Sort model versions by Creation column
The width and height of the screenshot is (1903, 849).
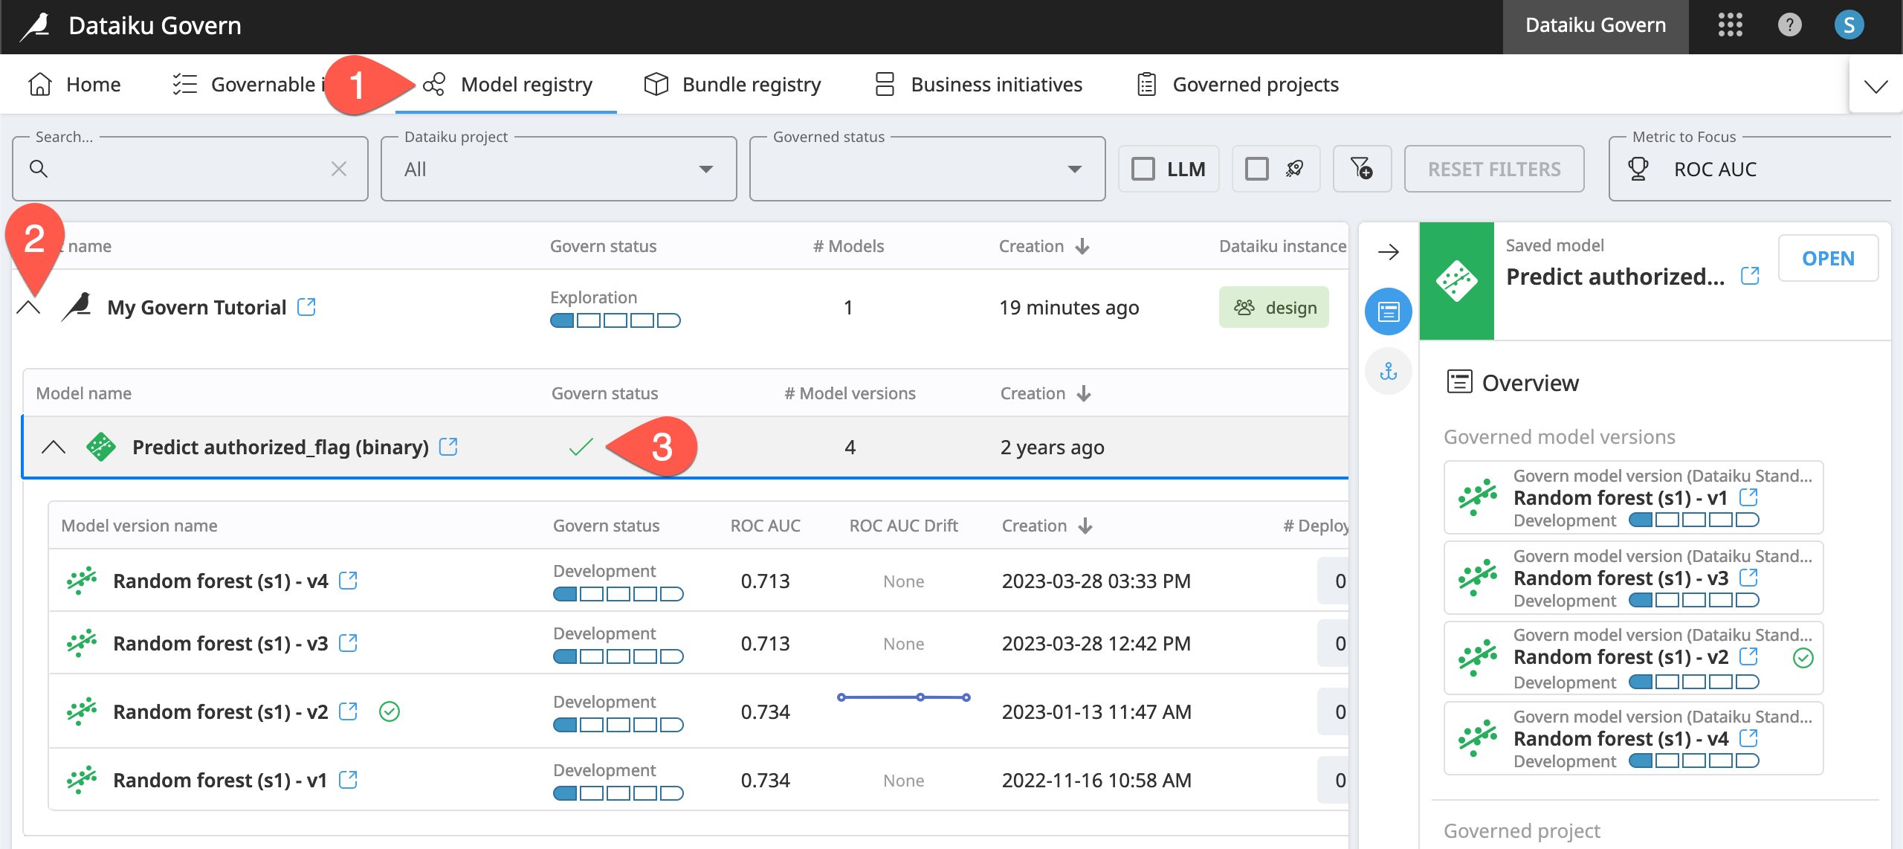pyautogui.click(x=1085, y=526)
